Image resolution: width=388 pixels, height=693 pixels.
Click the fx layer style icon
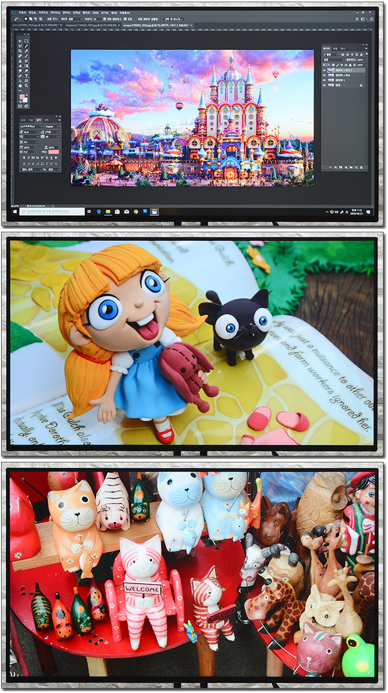pyautogui.click(x=335, y=167)
